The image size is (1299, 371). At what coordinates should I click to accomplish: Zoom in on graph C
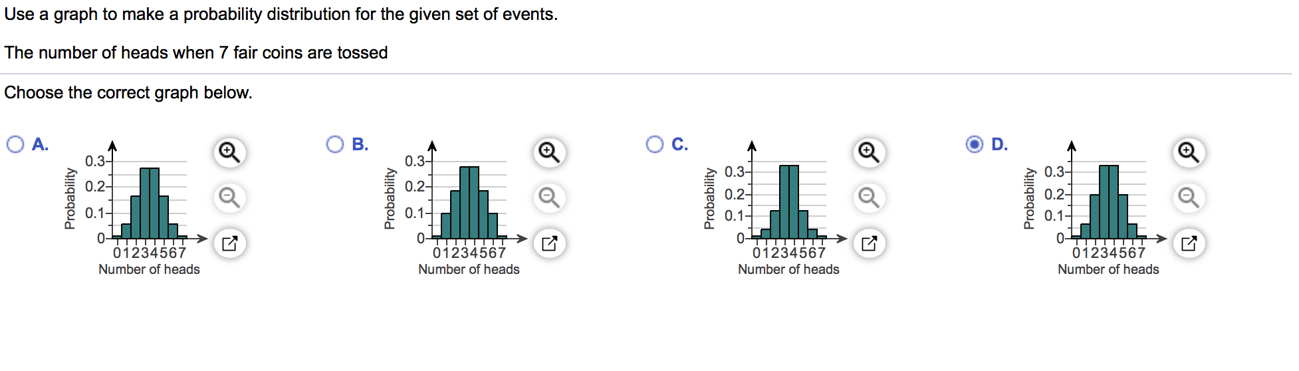coord(869,152)
